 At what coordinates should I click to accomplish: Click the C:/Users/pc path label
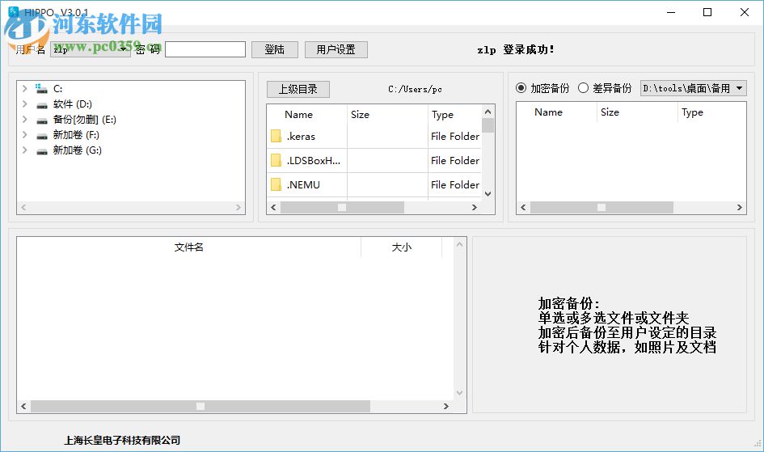[x=415, y=89]
